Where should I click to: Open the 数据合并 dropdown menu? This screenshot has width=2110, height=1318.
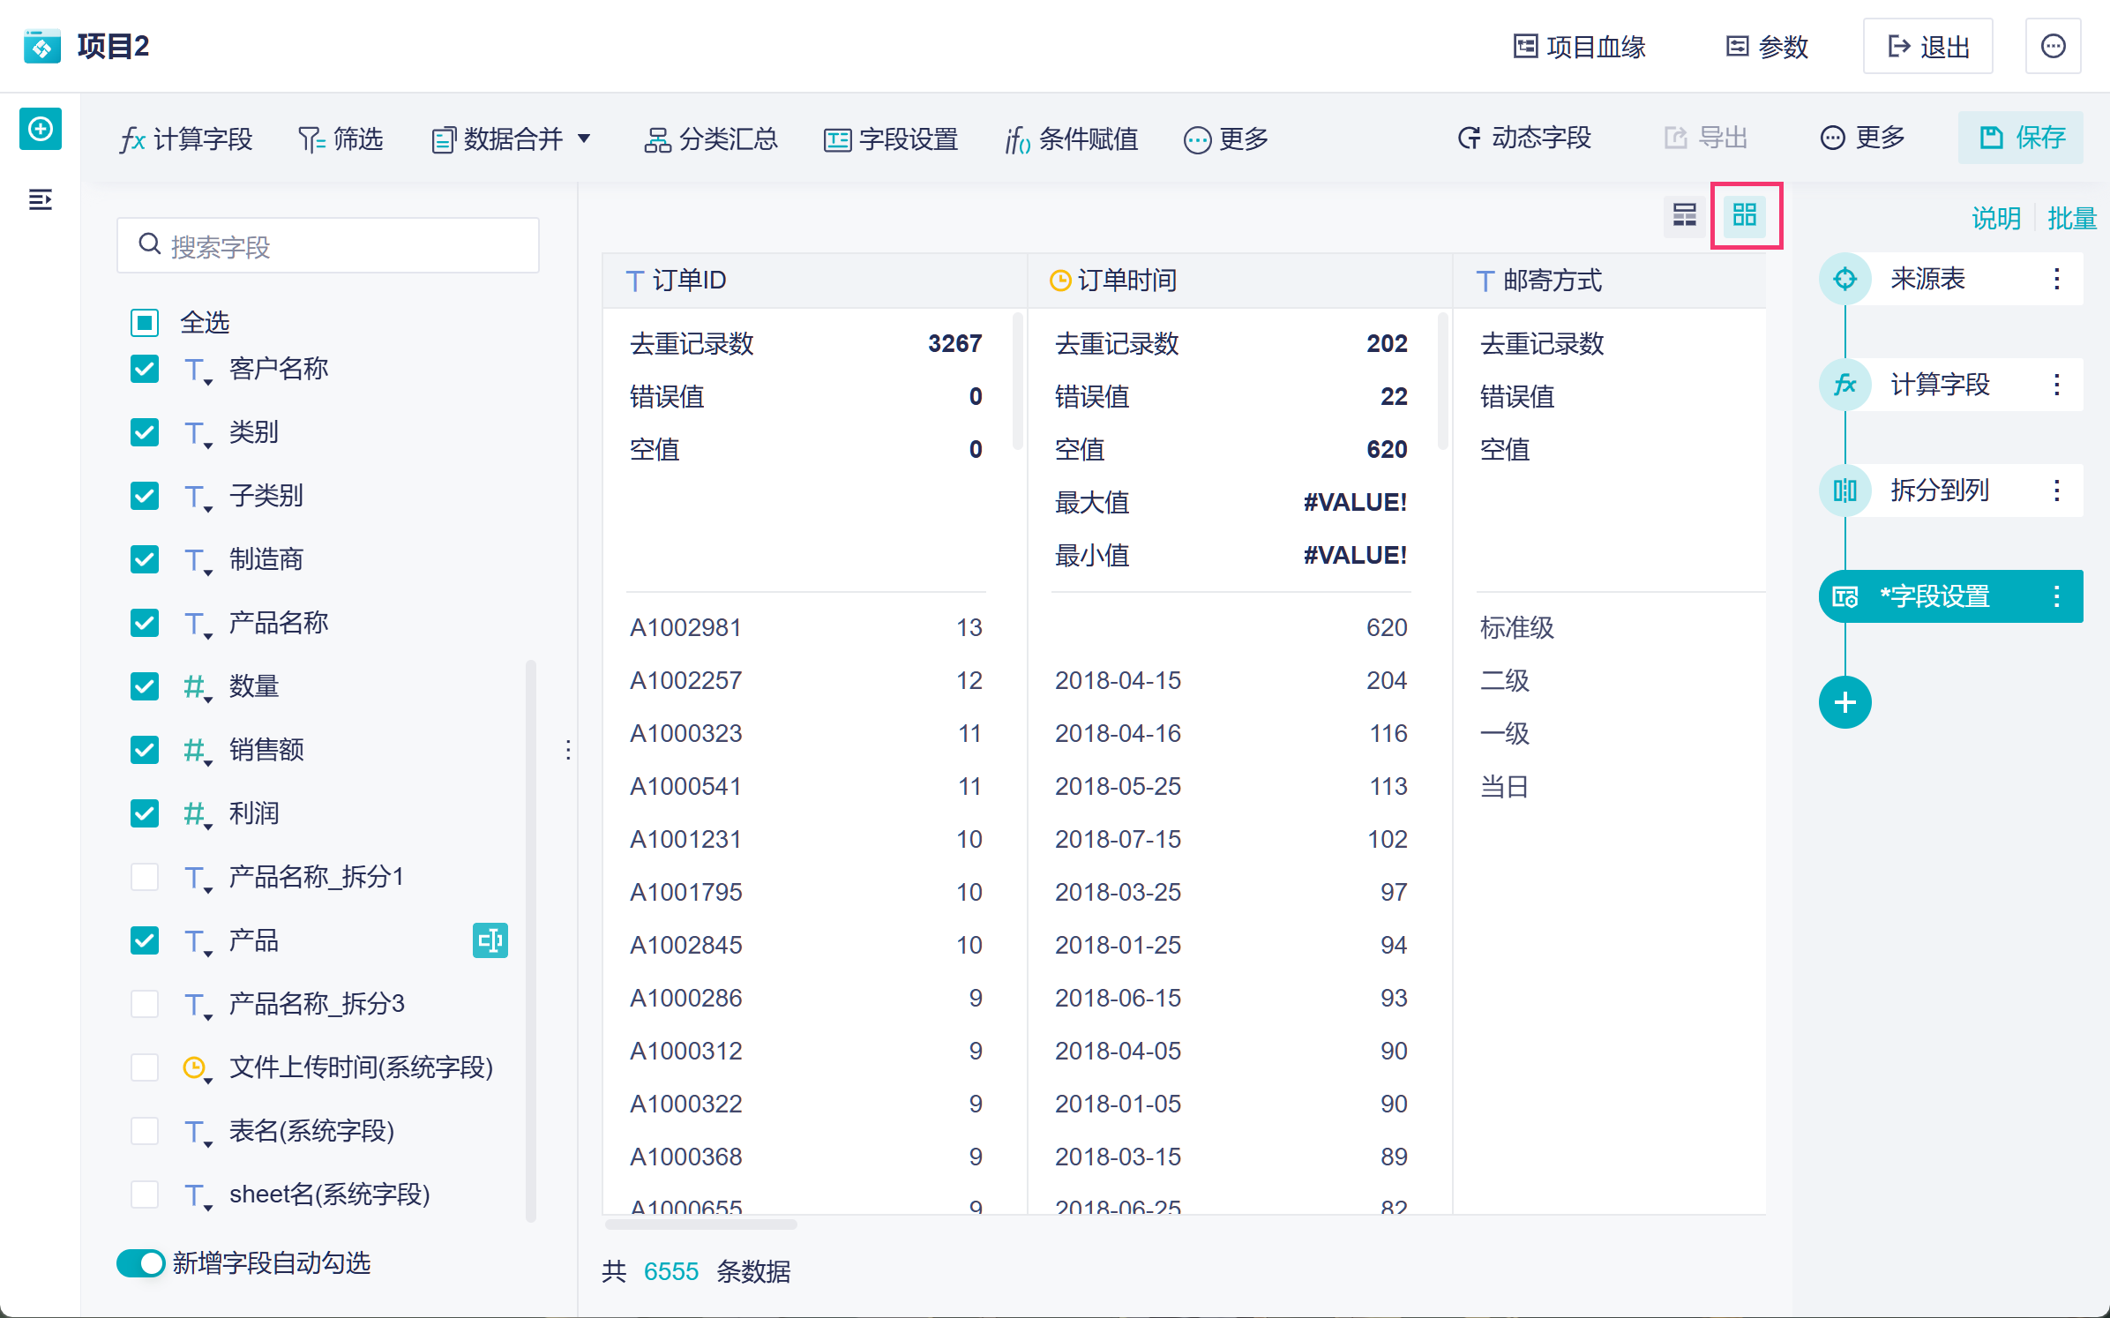(511, 139)
